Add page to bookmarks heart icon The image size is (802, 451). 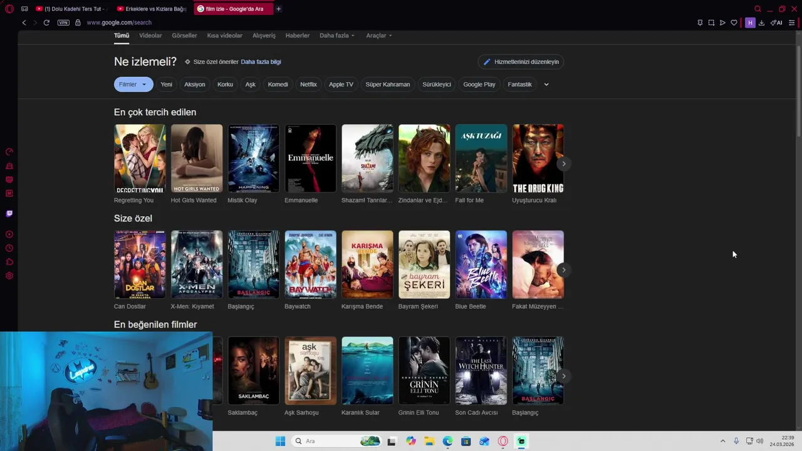[734, 23]
